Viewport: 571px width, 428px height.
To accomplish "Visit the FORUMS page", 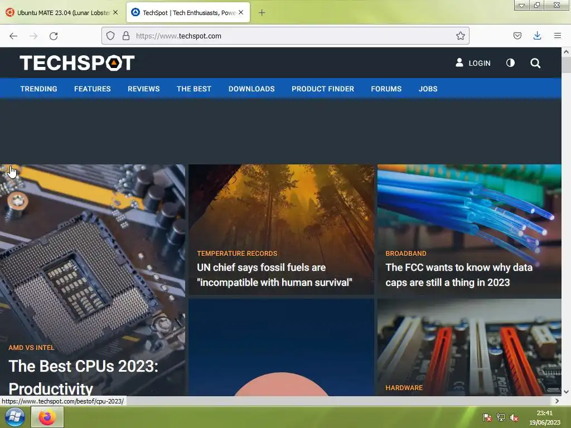I will (x=386, y=89).
